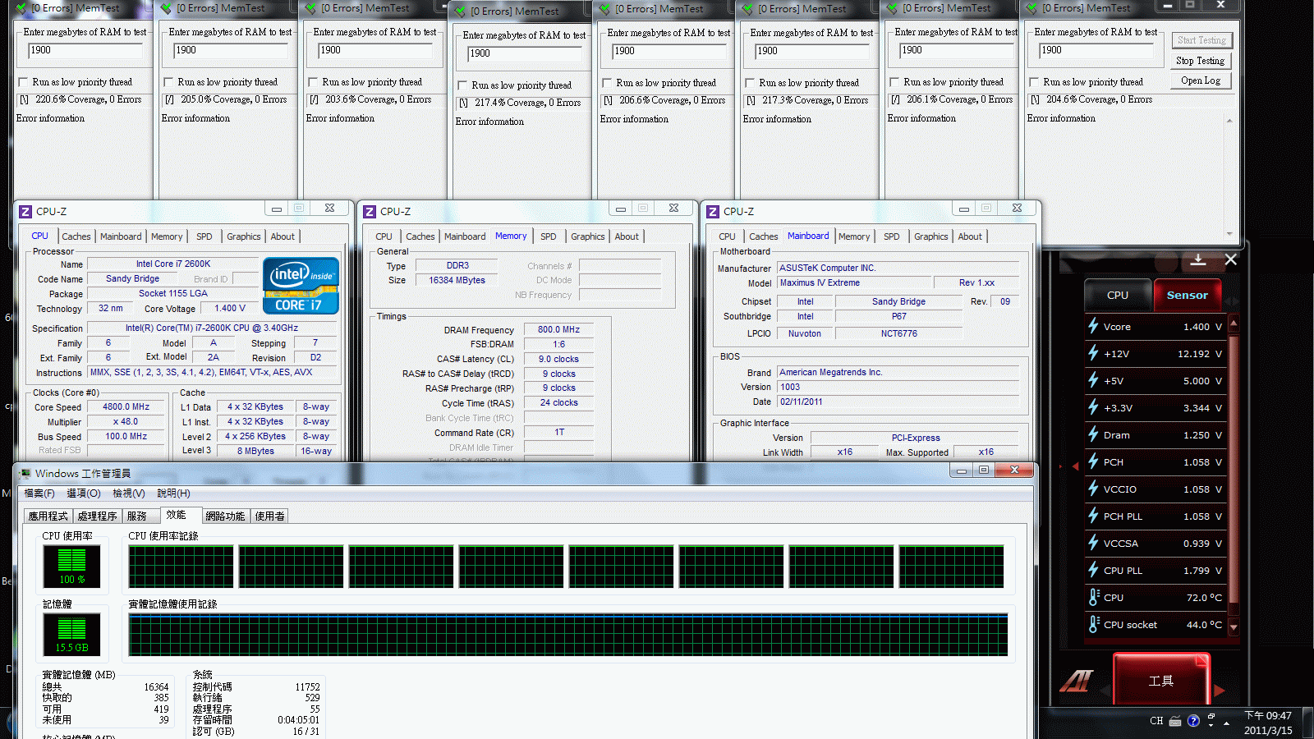Click Start Testing button in MemTest
The image size is (1314, 739).
coord(1201,40)
